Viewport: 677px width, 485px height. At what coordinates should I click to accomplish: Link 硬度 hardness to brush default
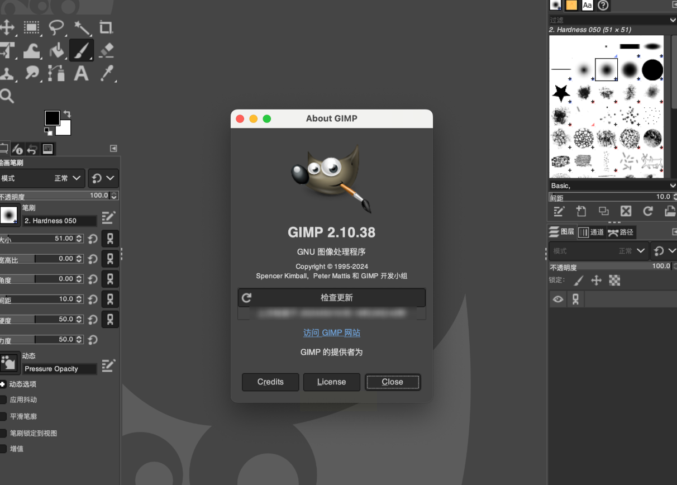pos(110,319)
